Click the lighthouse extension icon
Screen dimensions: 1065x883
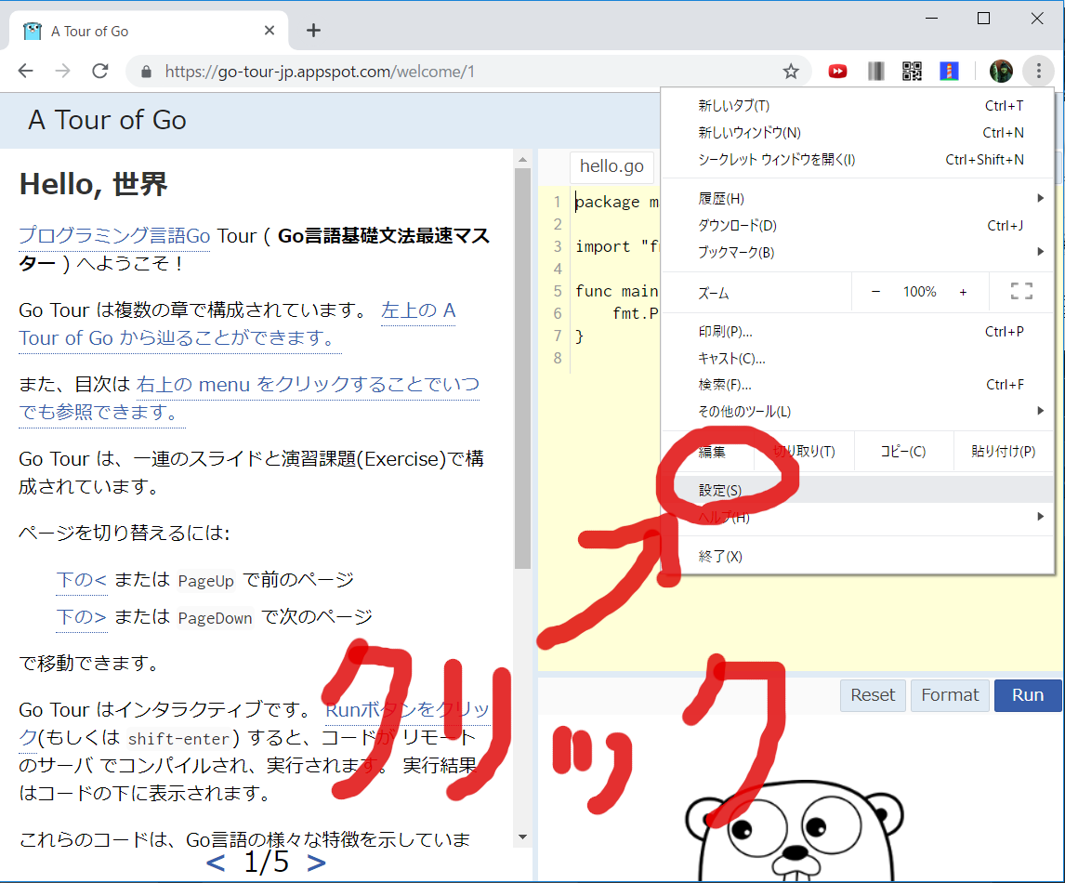click(949, 72)
